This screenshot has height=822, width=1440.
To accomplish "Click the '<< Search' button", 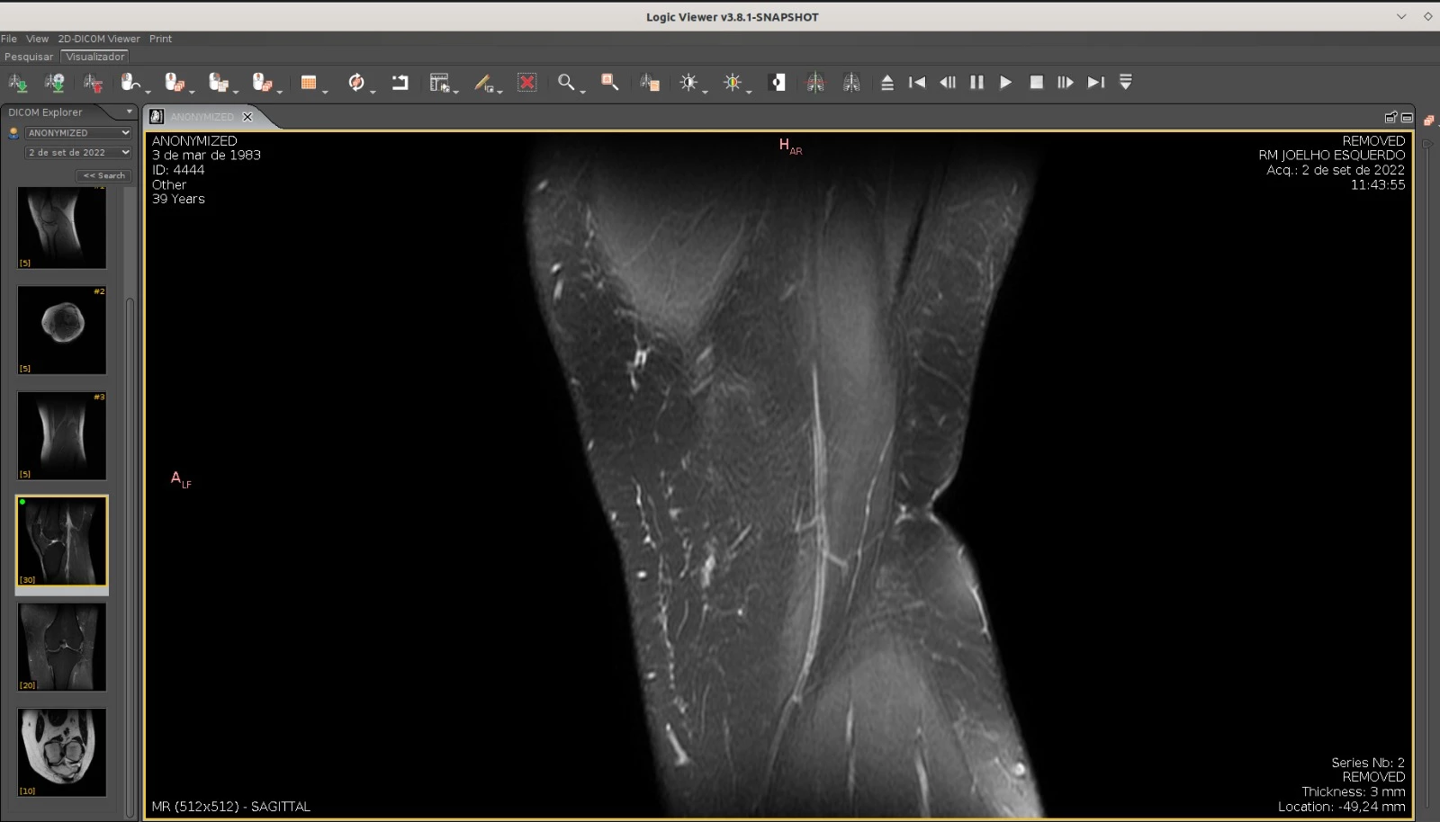I will 104,175.
